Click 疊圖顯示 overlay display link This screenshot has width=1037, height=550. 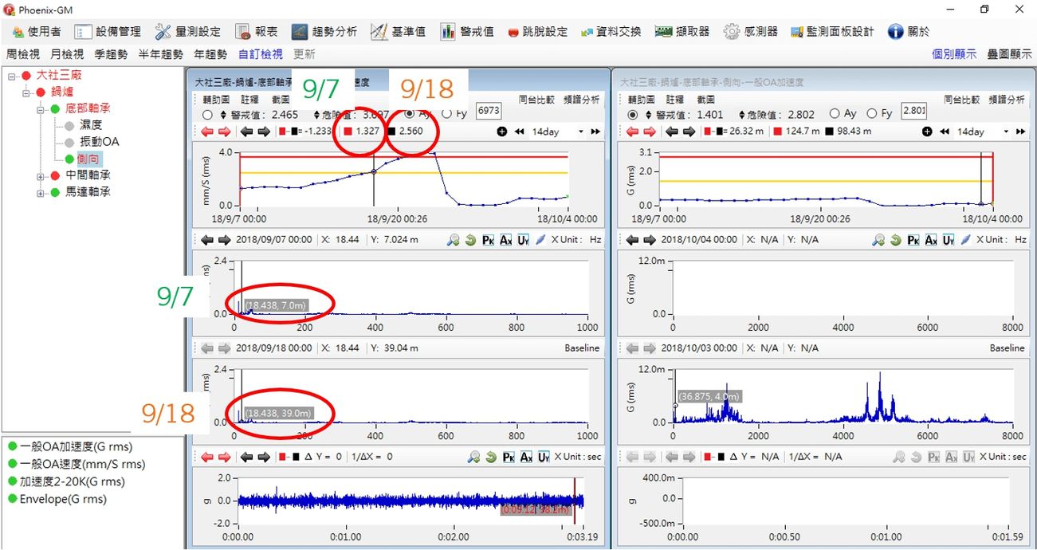click(1009, 54)
